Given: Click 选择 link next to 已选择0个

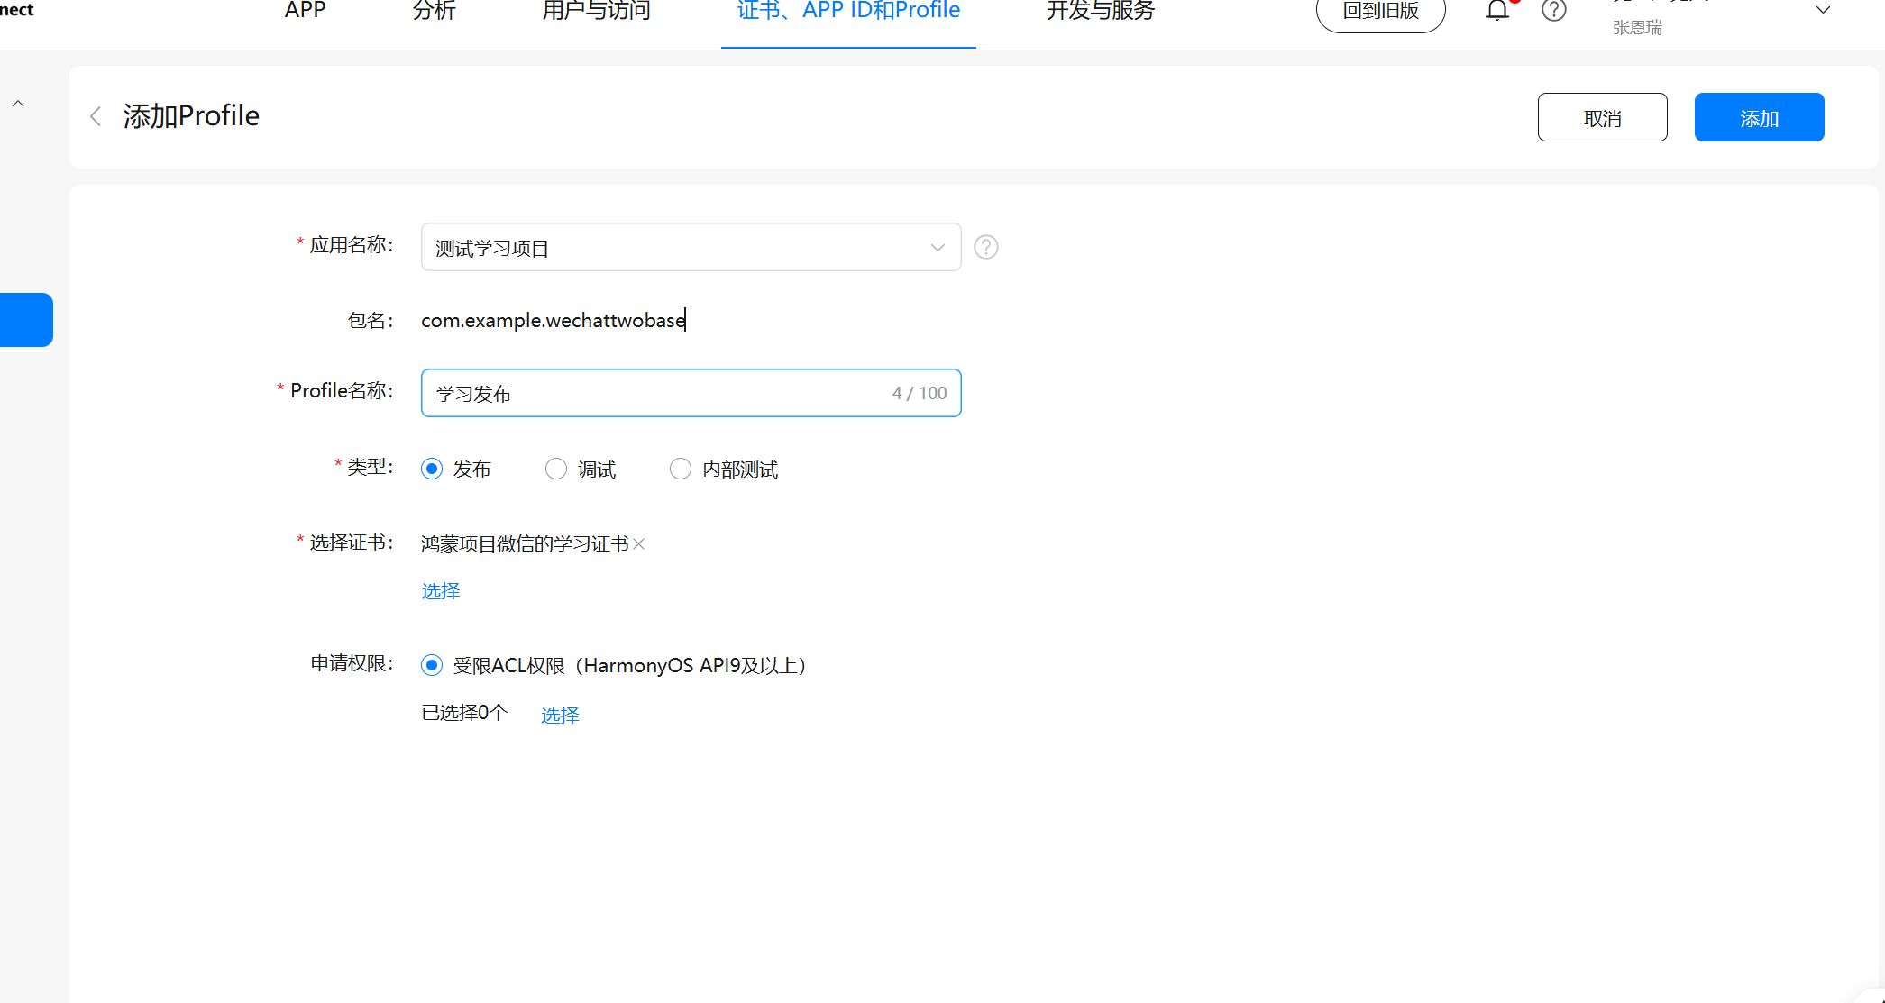Looking at the screenshot, I should pos(560,715).
